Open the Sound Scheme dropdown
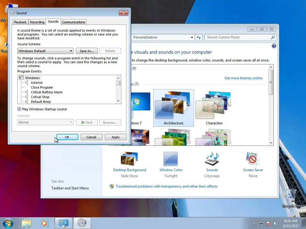Viewport: 306px width, 229px height. click(x=45, y=51)
